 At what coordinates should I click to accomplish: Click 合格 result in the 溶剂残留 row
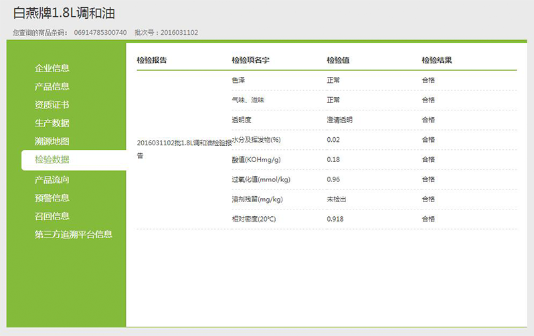click(x=428, y=199)
